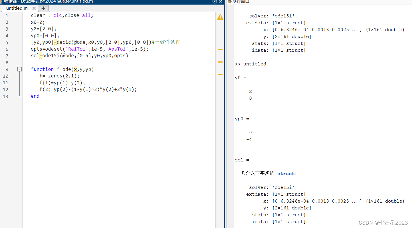Open a new script with the plus icon
Screen dimensions: 412x228
(x=43, y=8)
